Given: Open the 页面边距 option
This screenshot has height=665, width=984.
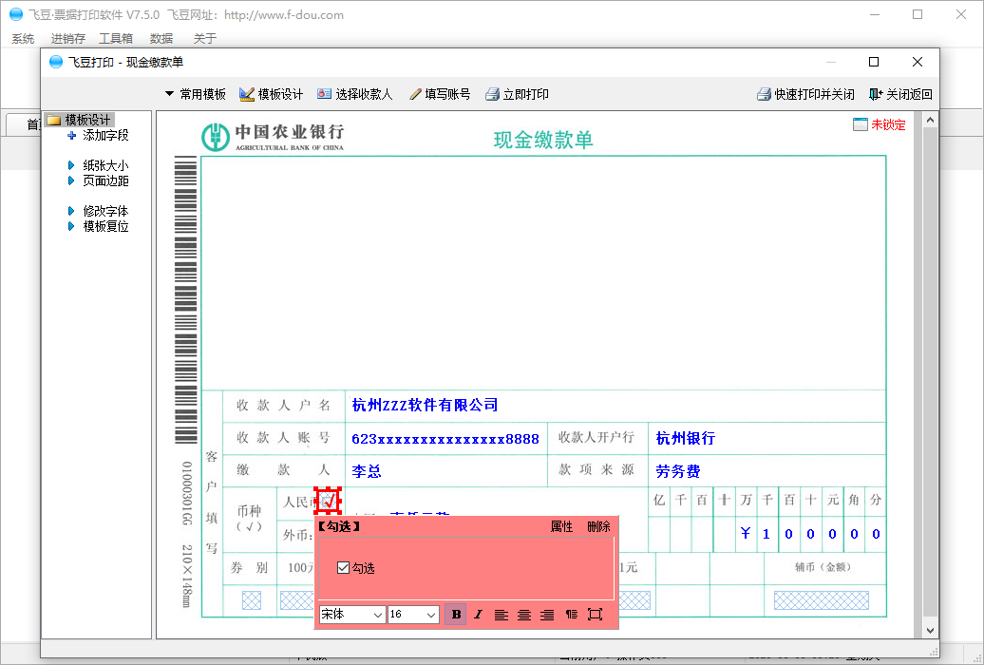Looking at the screenshot, I should [x=99, y=180].
